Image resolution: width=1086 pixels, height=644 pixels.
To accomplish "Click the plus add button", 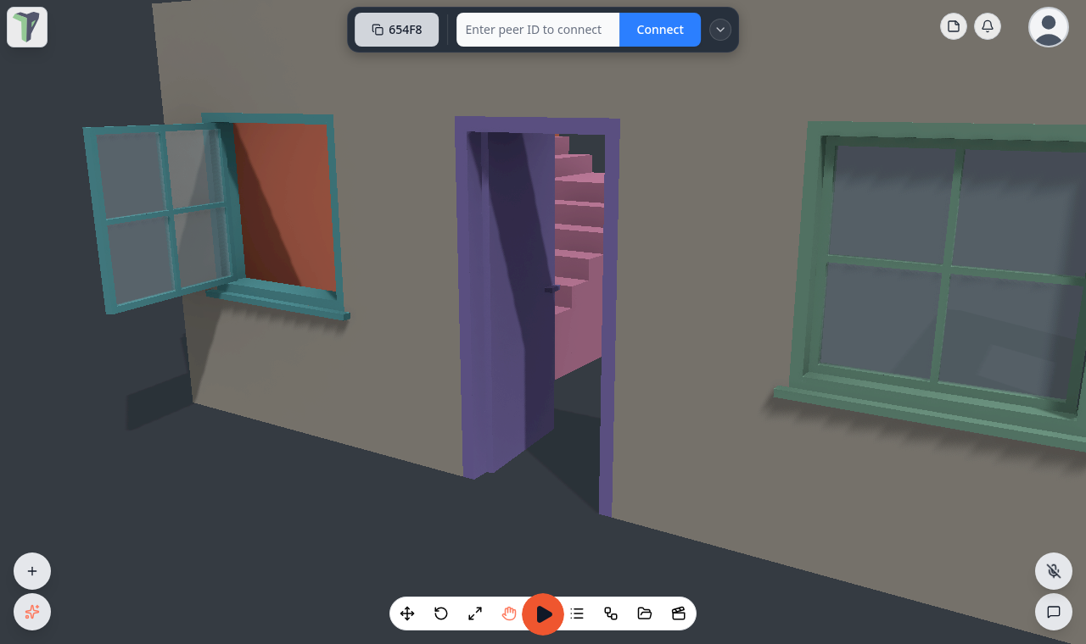I will tap(32, 571).
